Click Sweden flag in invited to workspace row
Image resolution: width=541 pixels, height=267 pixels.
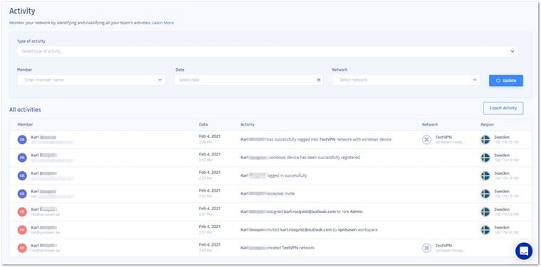tap(485, 230)
